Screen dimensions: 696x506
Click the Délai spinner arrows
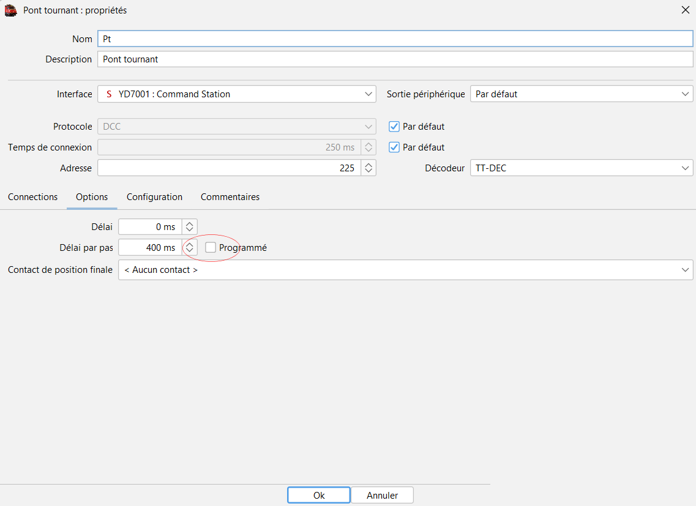click(190, 227)
